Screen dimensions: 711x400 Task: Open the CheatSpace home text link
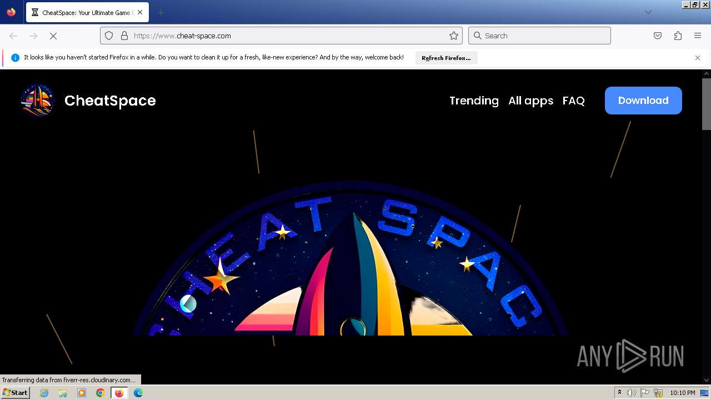pos(110,101)
